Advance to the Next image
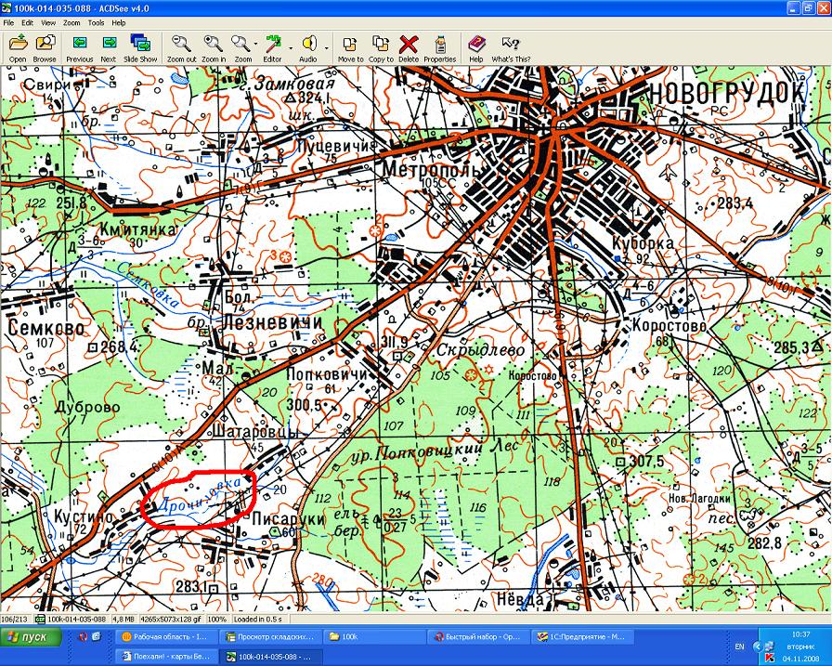 [109, 46]
